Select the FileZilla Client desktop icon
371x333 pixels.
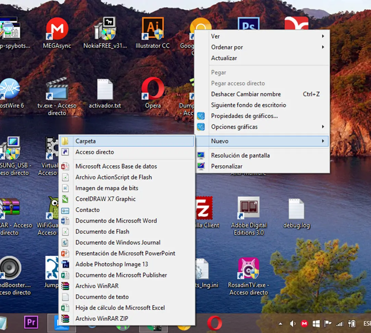pyautogui.click(x=204, y=208)
